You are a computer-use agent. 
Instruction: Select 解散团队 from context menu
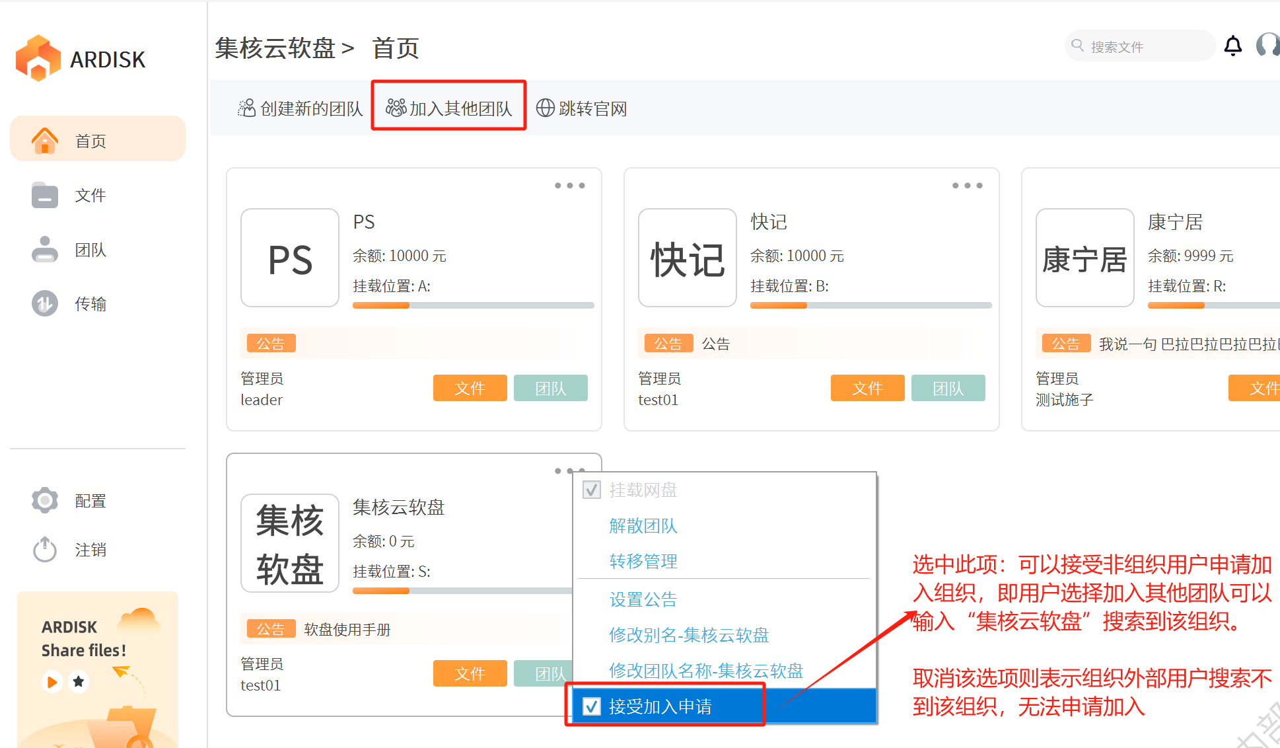[x=643, y=526]
